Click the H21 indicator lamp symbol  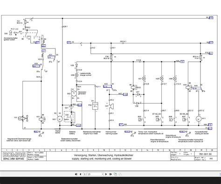click(x=144, y=78)
